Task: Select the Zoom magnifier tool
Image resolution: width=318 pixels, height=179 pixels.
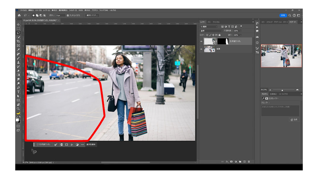Action: [18, 109]
